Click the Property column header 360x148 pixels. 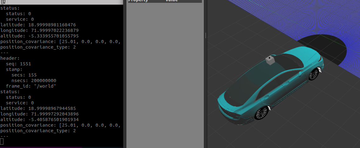coord(138,1)
